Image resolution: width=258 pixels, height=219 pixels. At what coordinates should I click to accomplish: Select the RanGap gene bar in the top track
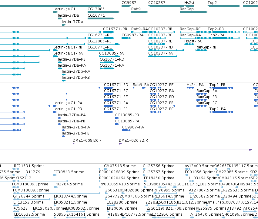(194, 12)
